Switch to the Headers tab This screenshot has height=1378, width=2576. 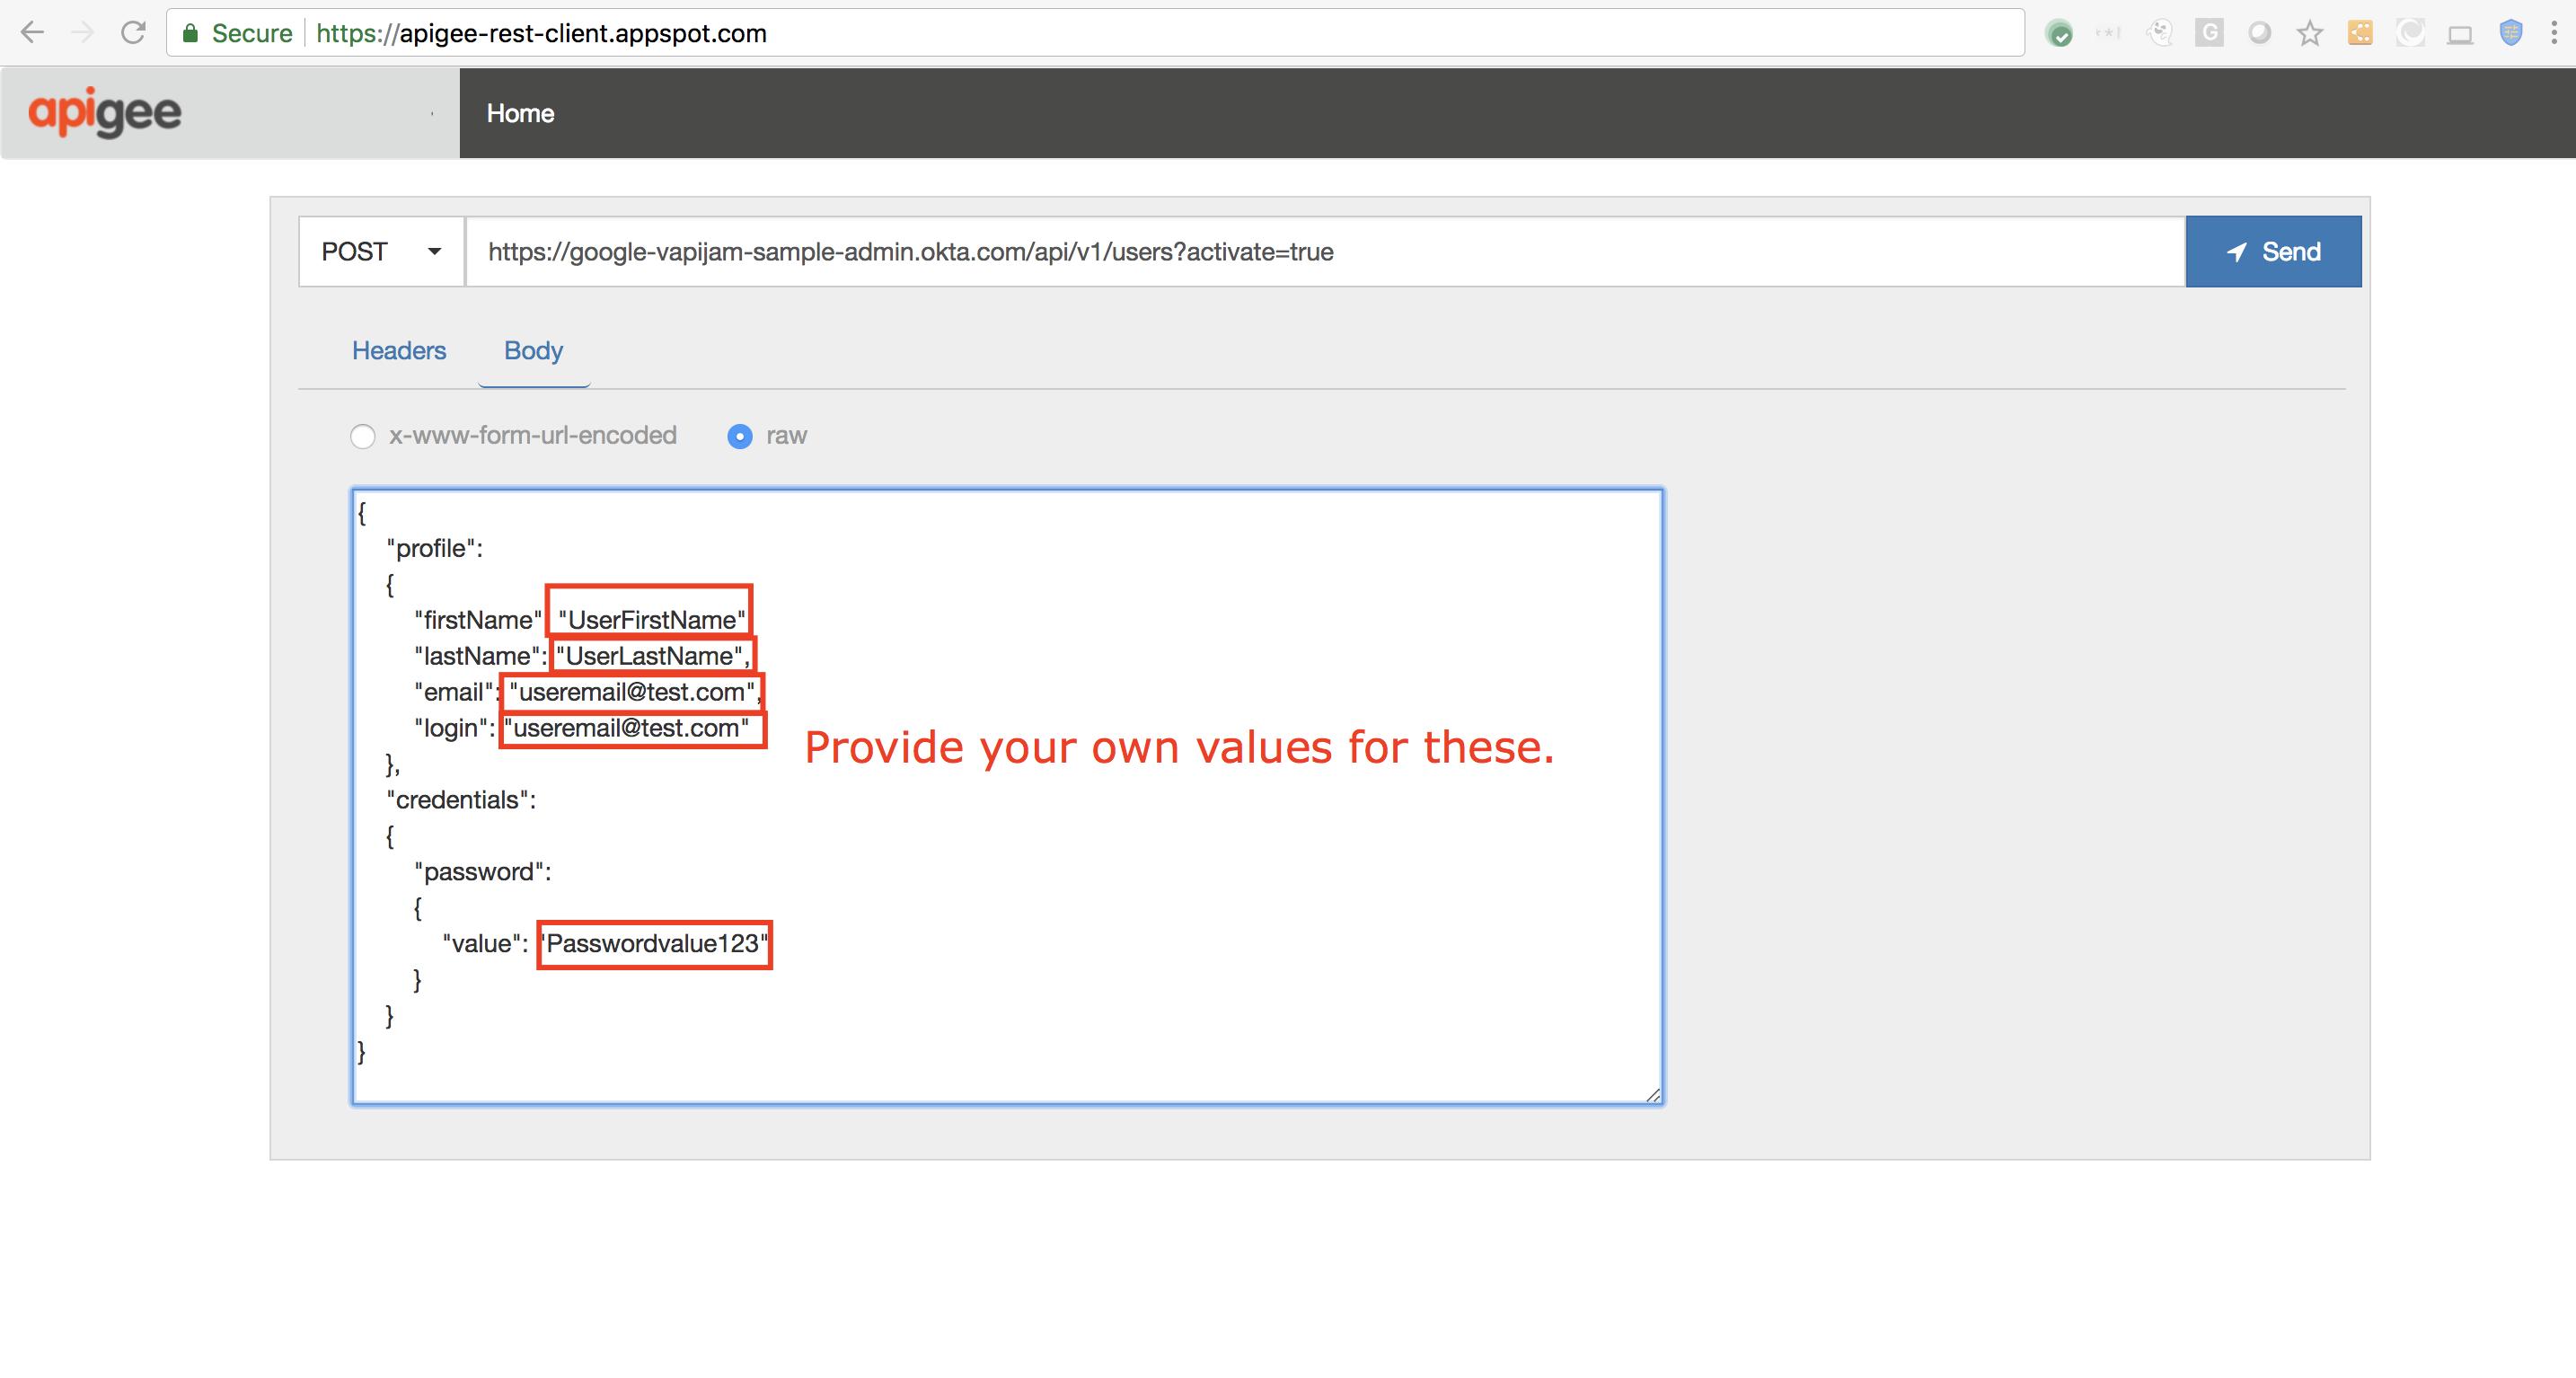[x=399, y=351]
